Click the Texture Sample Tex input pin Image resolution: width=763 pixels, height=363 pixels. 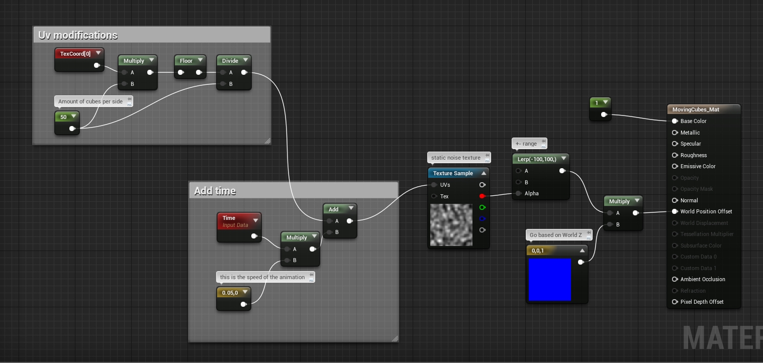pyautogui.click(x=434, y=196)
